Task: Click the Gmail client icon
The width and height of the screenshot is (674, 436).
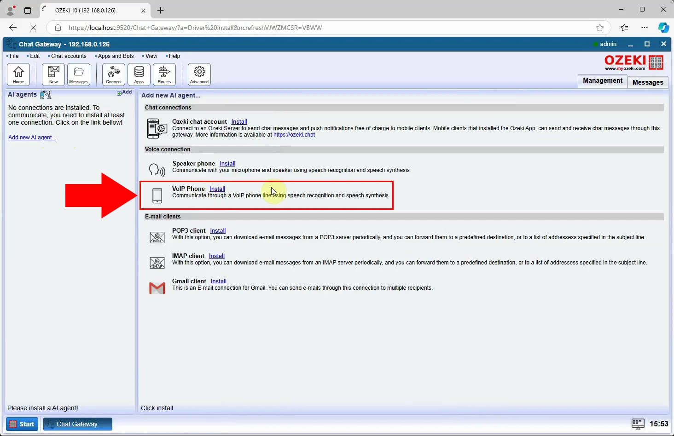Action: 157,288
